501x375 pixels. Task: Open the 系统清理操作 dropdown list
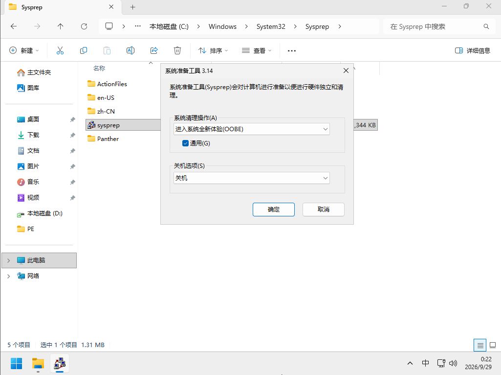pos(251,129)
